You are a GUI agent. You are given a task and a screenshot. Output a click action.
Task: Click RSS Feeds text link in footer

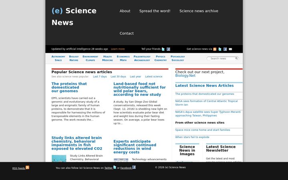coord(18,168)
